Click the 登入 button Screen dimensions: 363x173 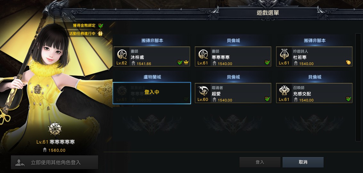260,162
